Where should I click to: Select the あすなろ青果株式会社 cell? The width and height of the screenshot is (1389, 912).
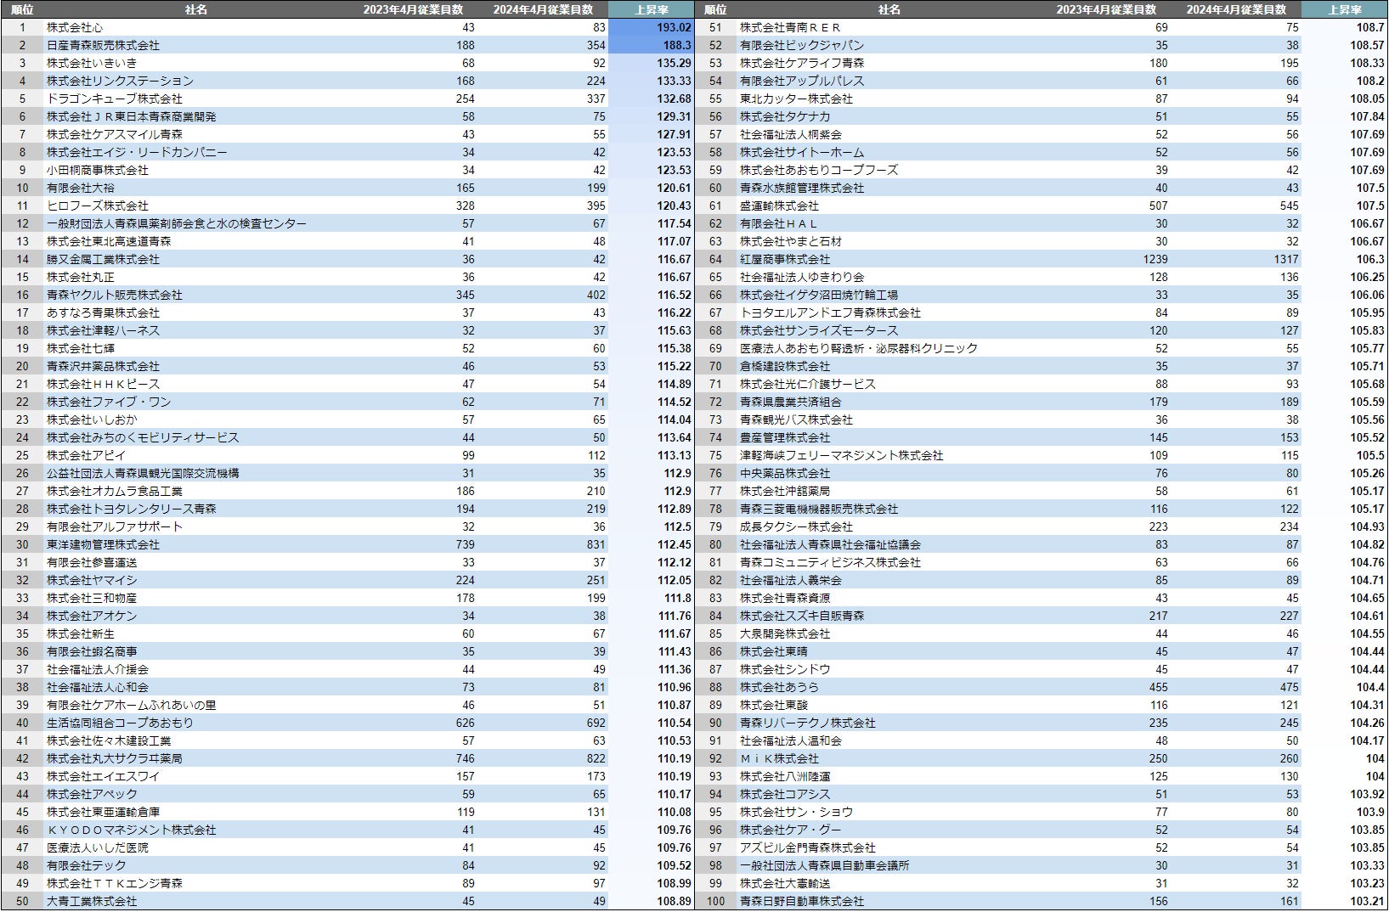coord(103,312)
